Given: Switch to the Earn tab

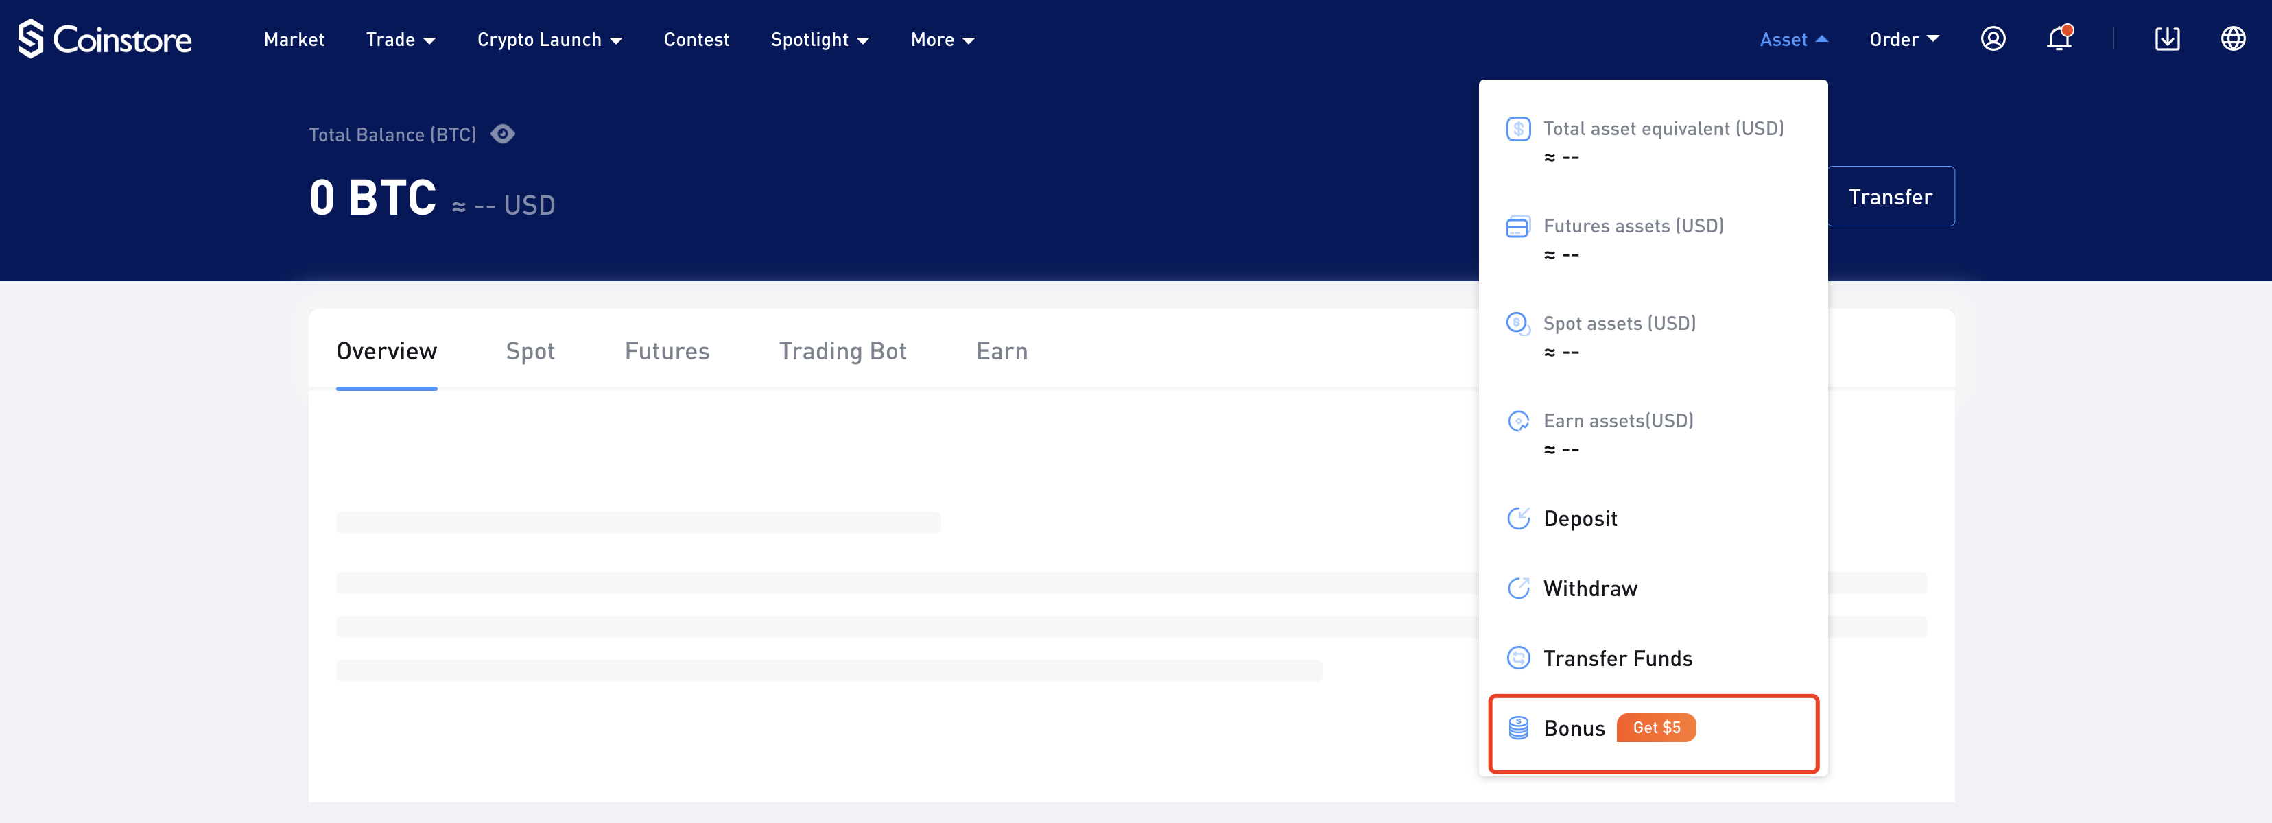Looking at the screenshot, I should point(1002,351).
